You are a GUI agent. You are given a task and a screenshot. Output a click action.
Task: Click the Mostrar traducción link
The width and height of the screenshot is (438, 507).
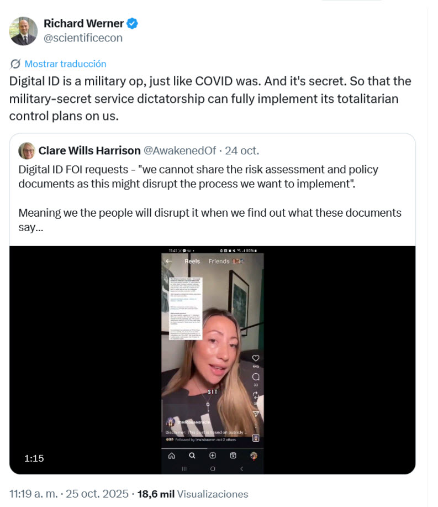coord(65,64)
